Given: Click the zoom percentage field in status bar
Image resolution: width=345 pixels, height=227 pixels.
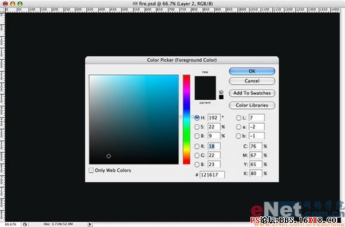Looking at the screenshot, I should [11, 225].
